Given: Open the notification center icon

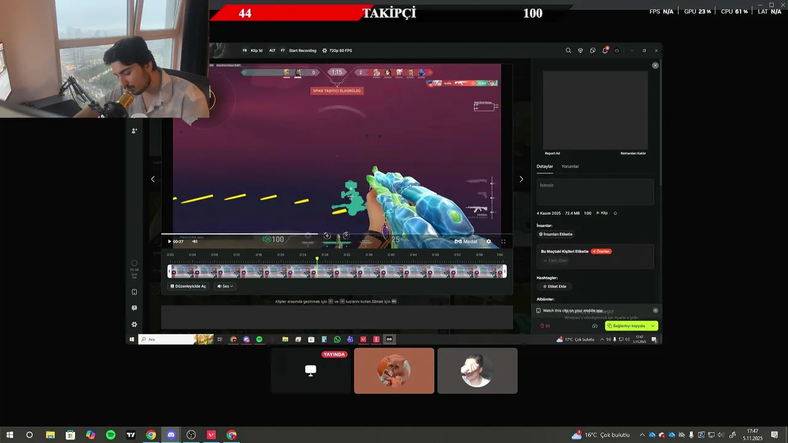Looking at the screenshot, I should (774, 435).
